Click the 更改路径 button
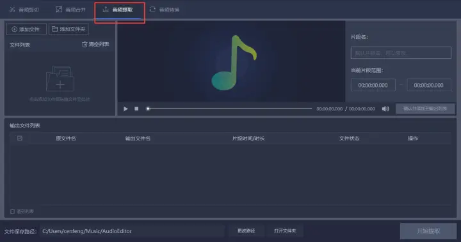The width and height of the screenshot is (461, 242). coord(246,231)
